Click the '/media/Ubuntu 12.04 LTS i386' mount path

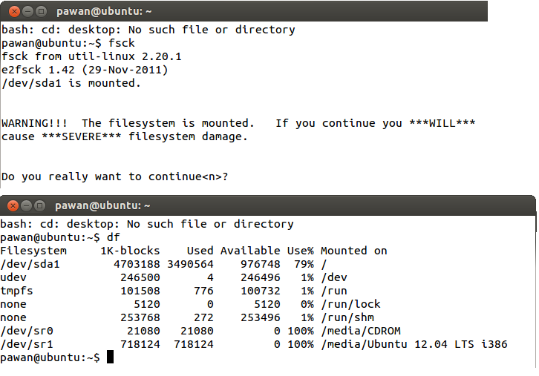414,344
